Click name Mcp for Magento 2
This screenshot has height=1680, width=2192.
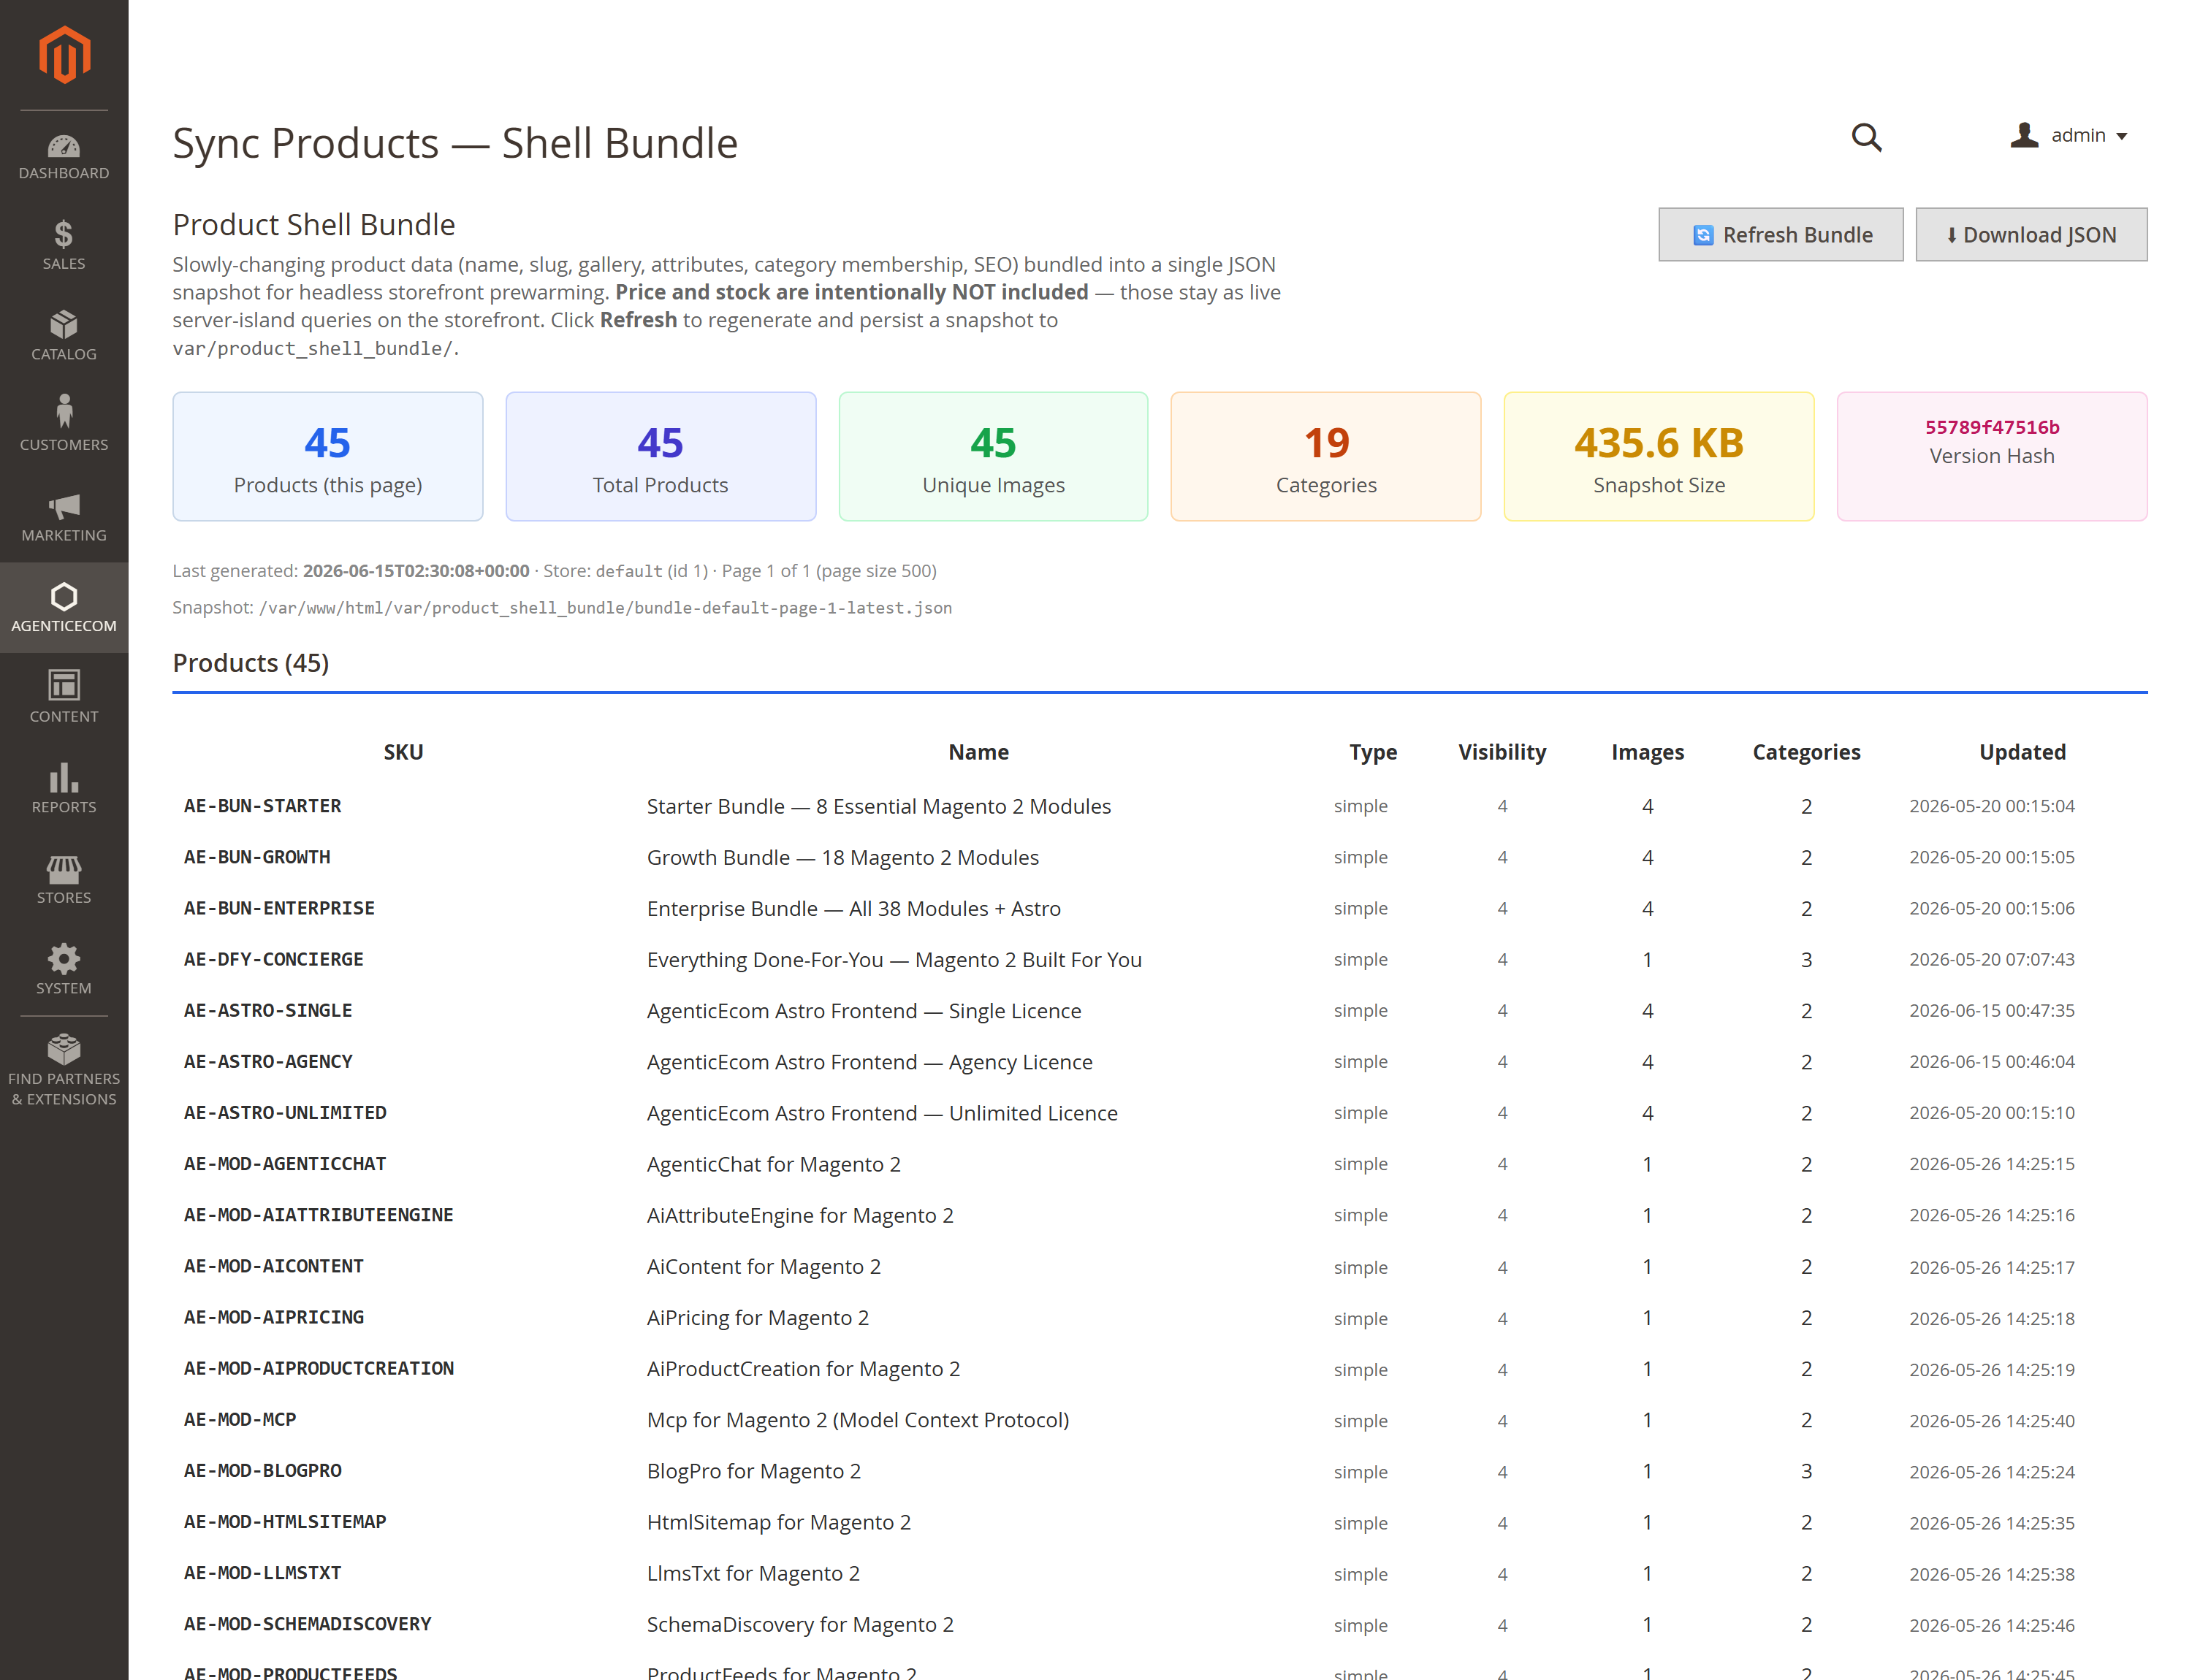pos(857,1420)
